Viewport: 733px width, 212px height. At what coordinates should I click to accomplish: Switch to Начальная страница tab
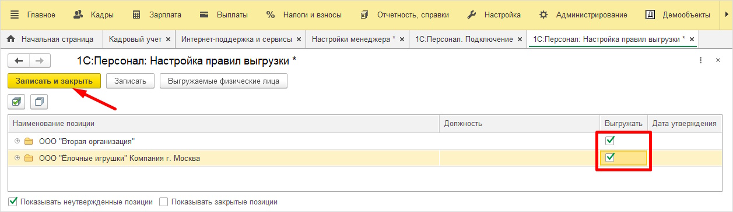[x=51, y=39]
